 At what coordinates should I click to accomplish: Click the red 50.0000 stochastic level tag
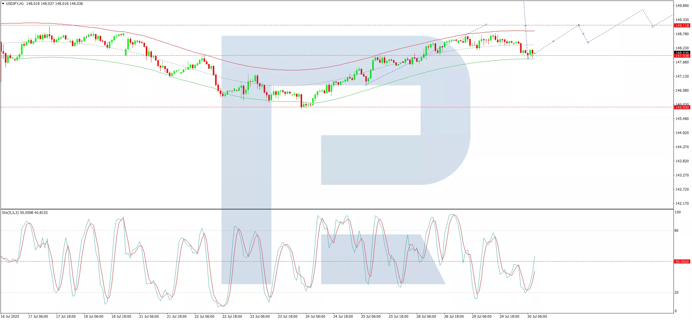[682, 261]
